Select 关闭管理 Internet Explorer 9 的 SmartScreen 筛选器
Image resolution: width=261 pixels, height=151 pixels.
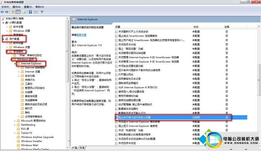[x=148, y=61]
